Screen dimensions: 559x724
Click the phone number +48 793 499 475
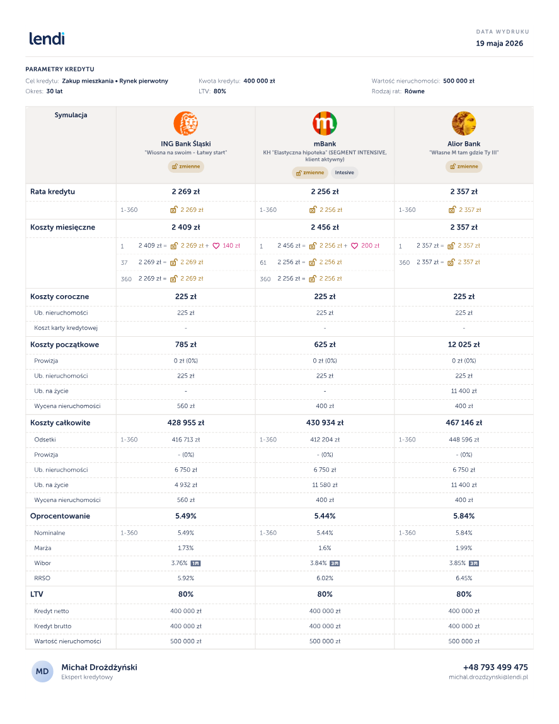pyautogui.click(x=495, y=667)
